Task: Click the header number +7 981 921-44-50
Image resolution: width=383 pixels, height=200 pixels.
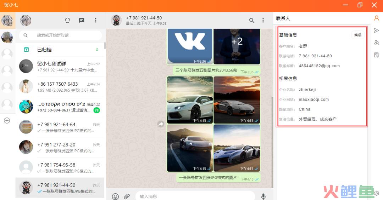Action: coord(144,18)
